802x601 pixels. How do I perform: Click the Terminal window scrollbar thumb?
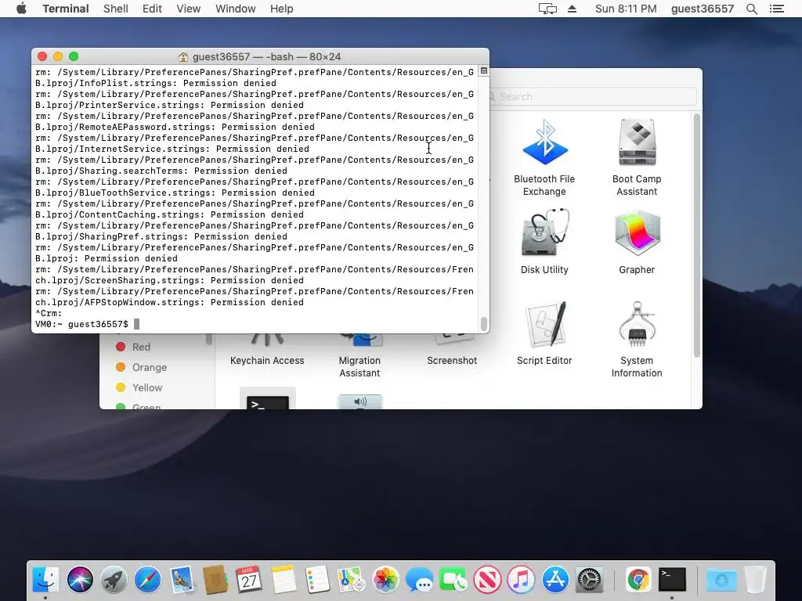click(484, 323)
